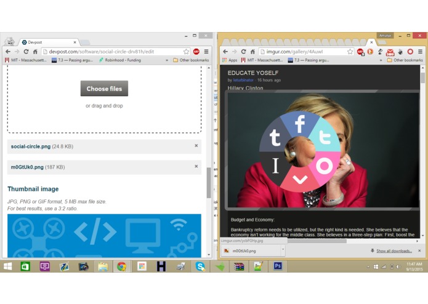
Task: Open Apps shortcut in imgur window
Action: click(x=230, y=60)
